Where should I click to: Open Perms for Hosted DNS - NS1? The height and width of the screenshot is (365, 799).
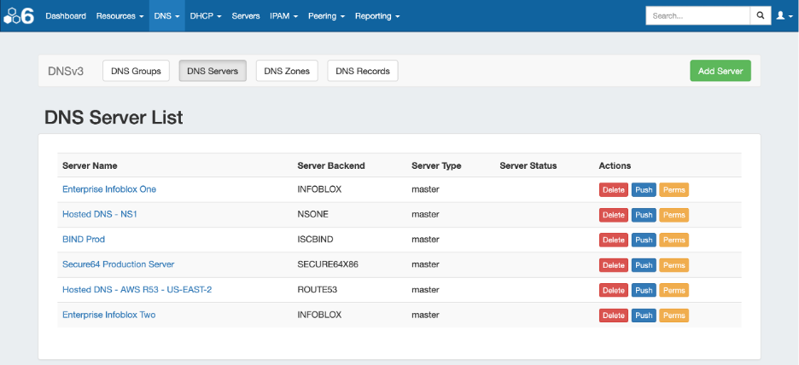pos(674,215)
